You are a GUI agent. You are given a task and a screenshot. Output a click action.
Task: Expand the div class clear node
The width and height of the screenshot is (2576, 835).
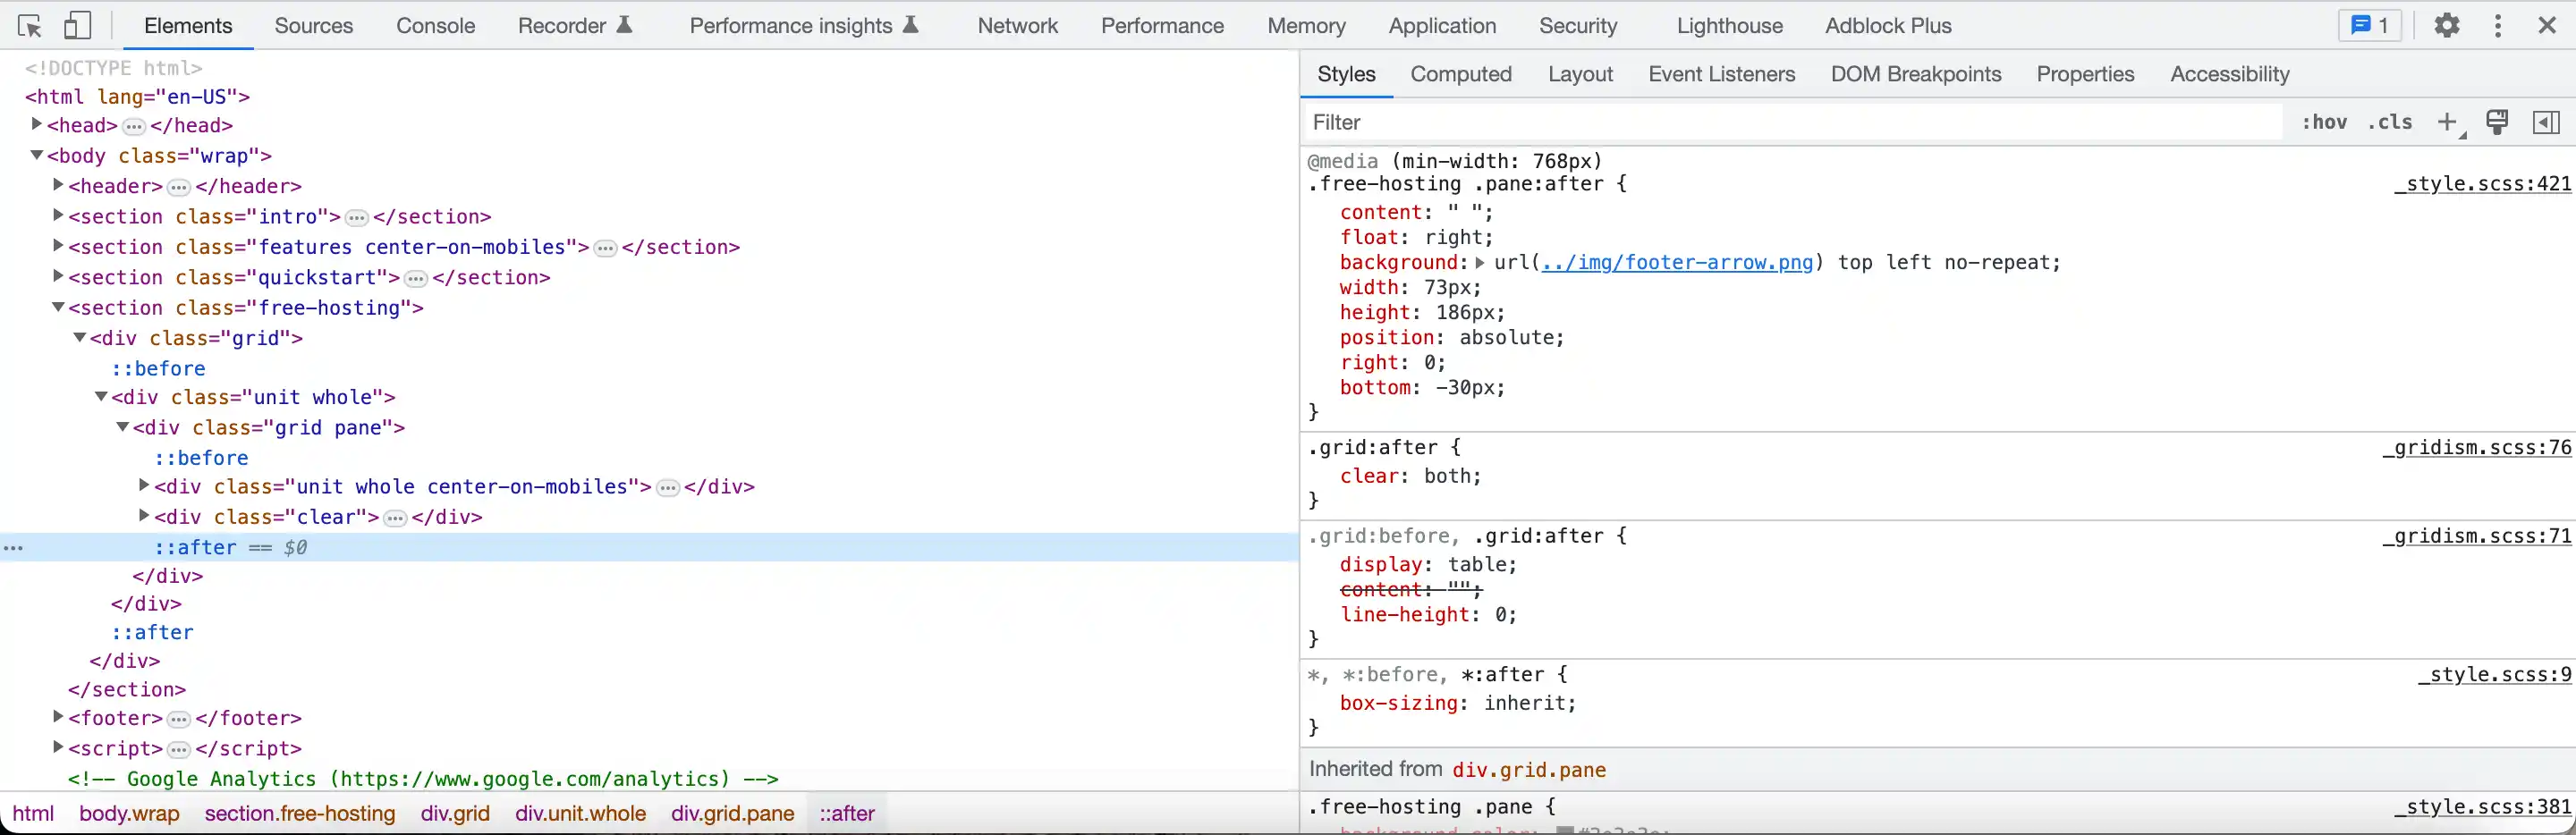tap(144, 516)
